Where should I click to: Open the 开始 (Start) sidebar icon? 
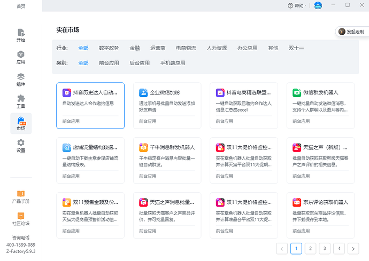(x=21, y=35)
